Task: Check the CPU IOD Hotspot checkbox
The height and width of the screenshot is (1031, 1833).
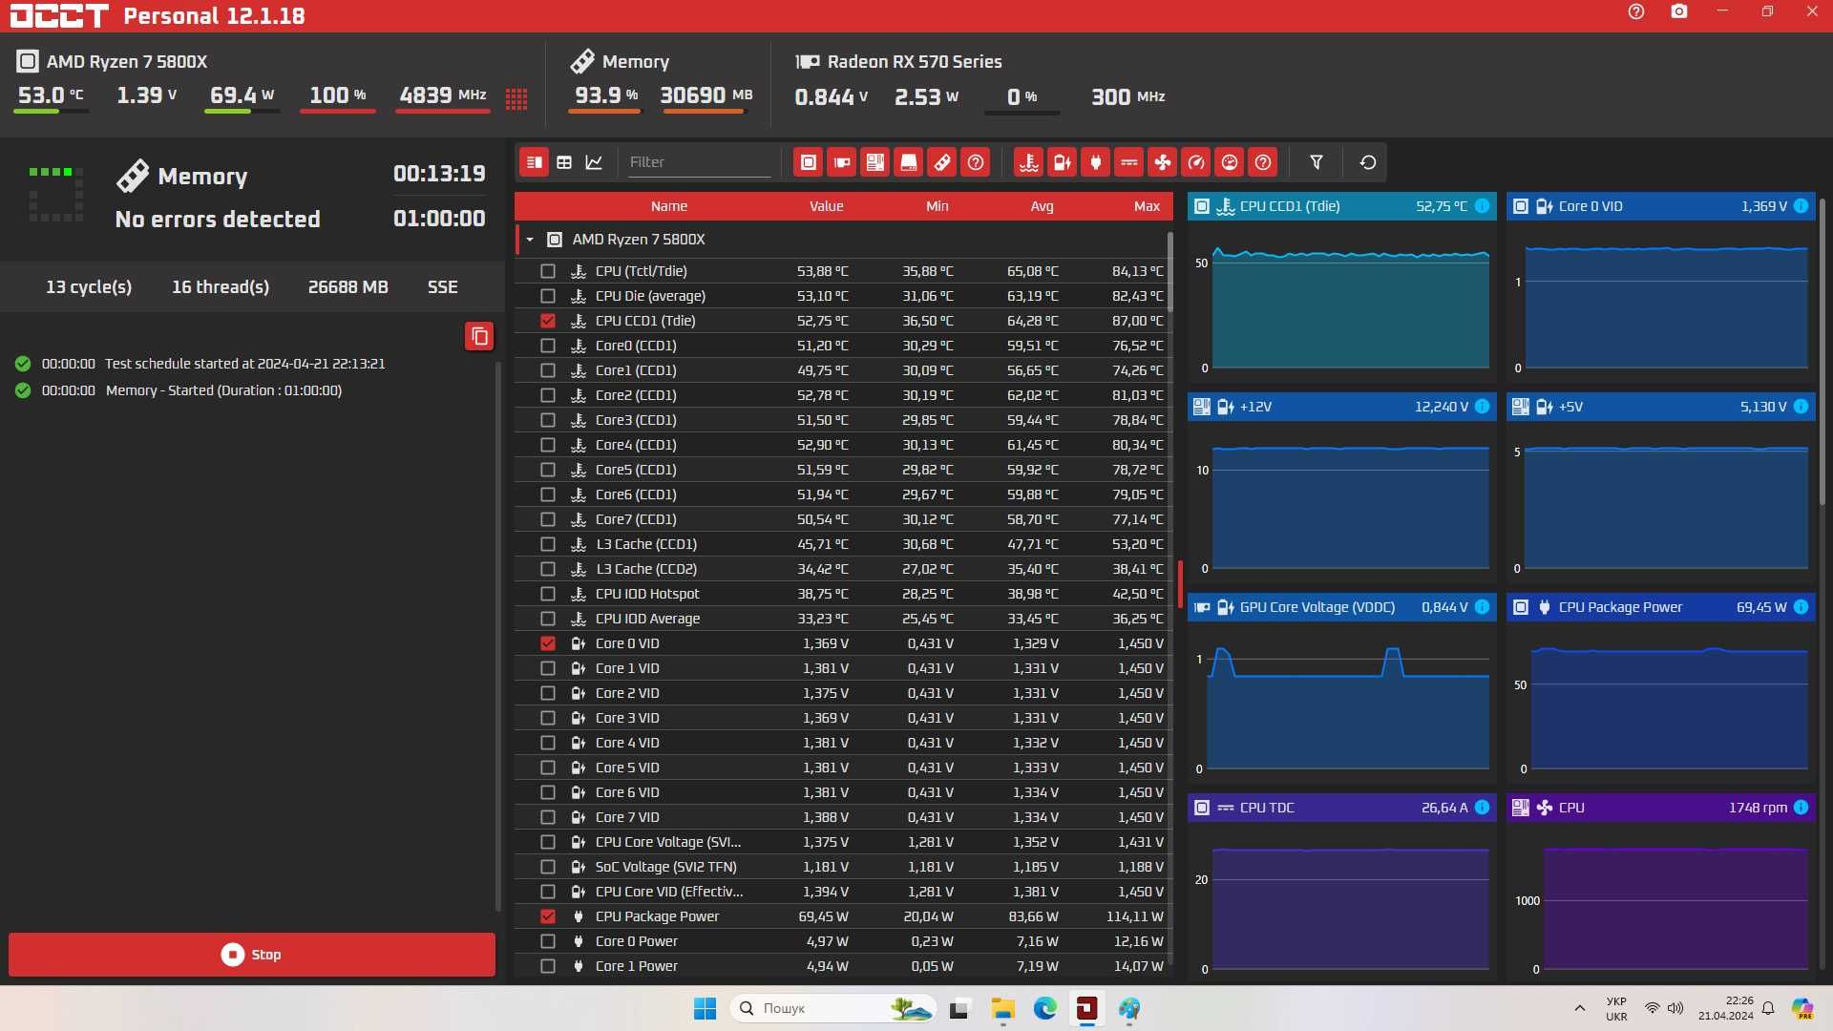Action: pyautogui.click(x=548, y=594)
